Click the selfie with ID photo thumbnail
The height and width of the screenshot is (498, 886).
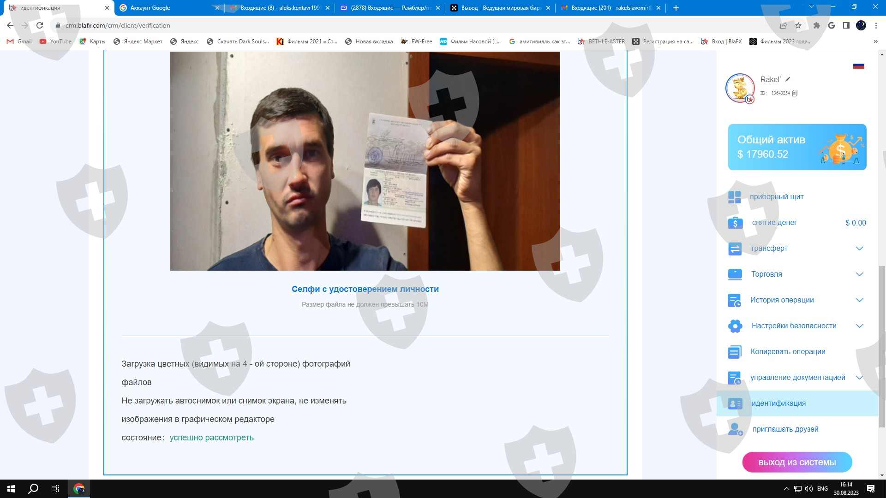[365, 161]
